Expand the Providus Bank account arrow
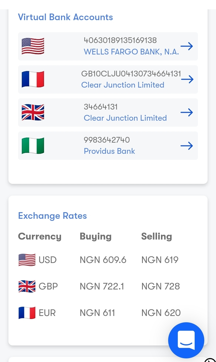The height and width of the screenshot is (362, 216). tap(187, 146)
